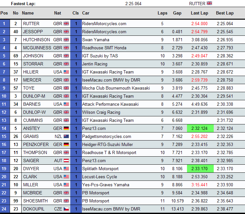Viewport: 245px width, 214px height.
Task: Click the green last lap 2:32.124 for ANSTEY
Action: pos(200,128)
